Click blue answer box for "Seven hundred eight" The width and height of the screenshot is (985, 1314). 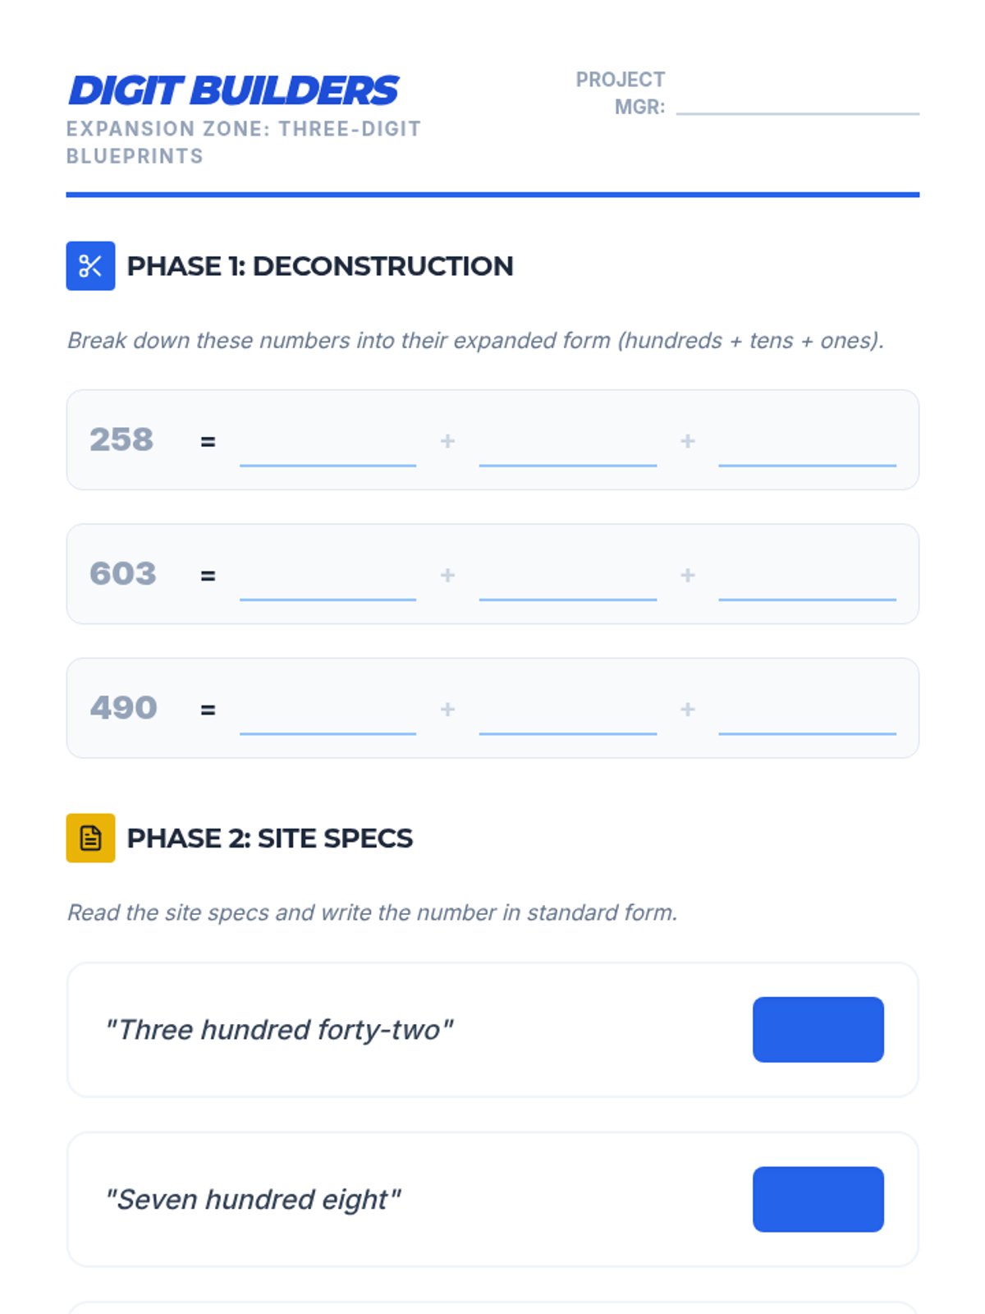(x=818, y=1199)
